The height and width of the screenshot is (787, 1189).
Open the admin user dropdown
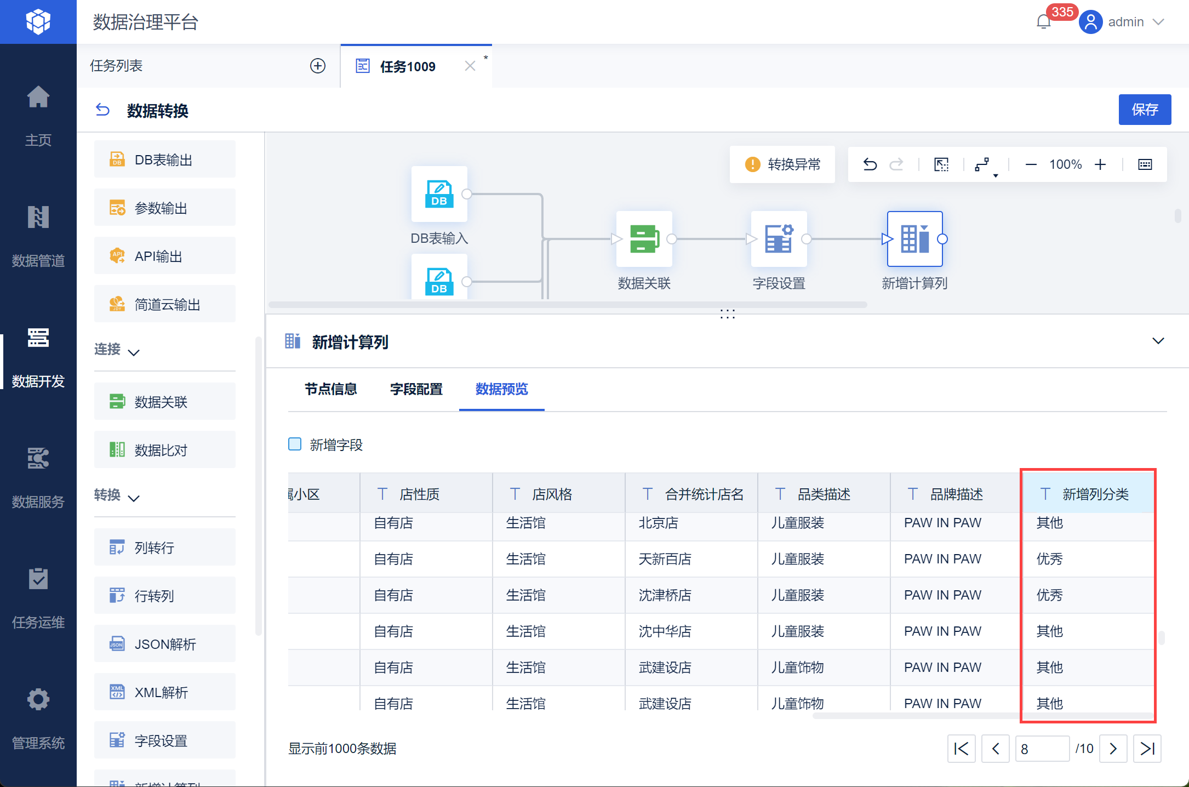coord(1126,22)
